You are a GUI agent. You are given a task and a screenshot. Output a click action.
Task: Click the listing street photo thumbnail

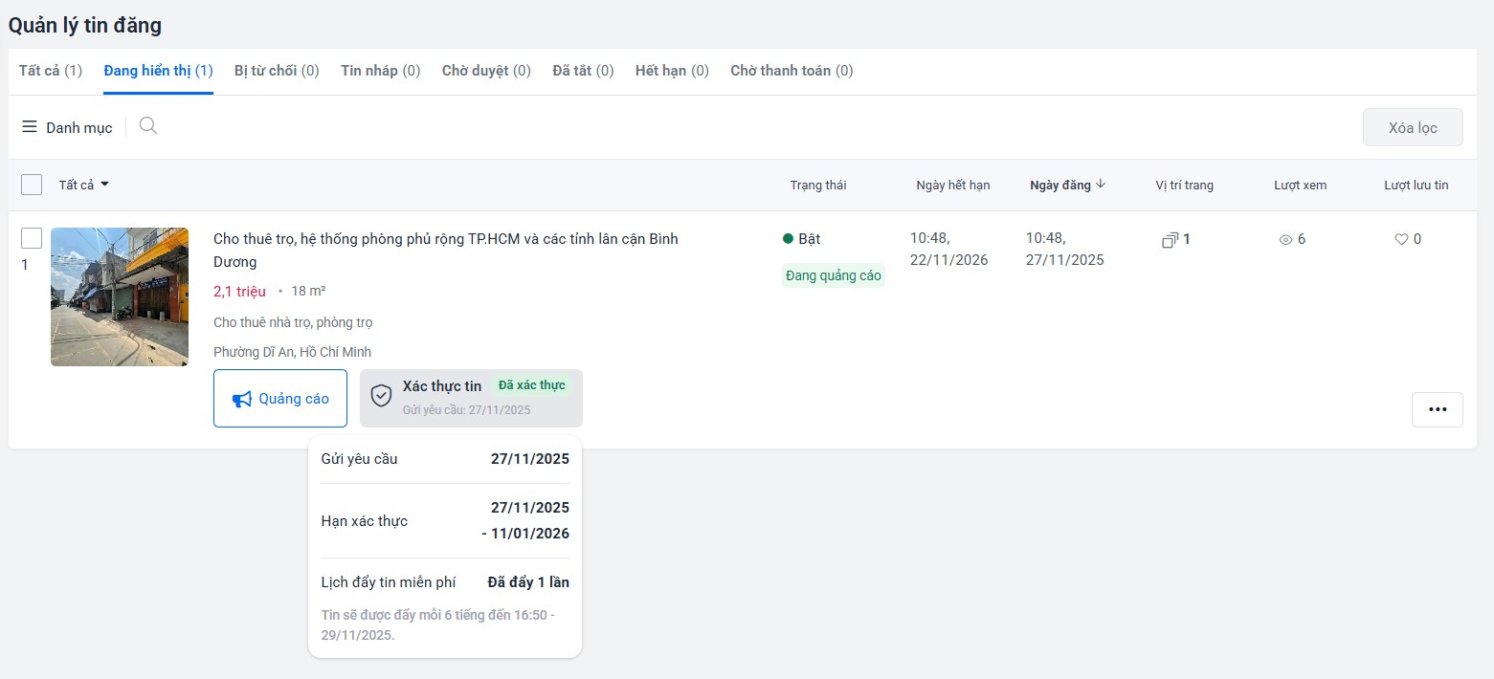click(x=120, y=296)
